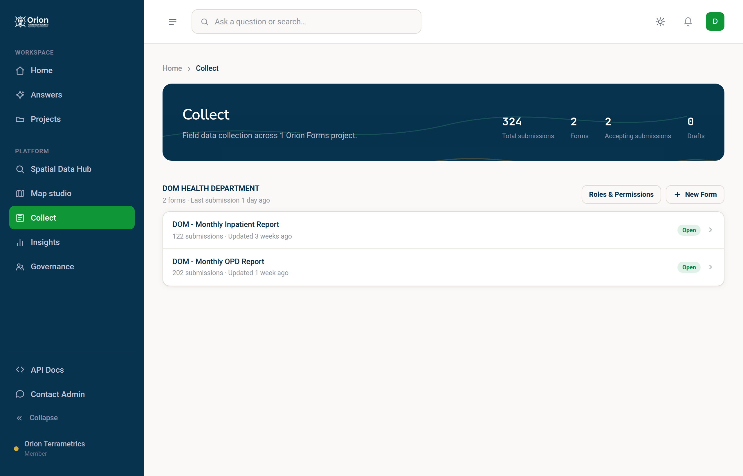Click the Orion logo in sidebar
Screen dimensions: 743x476
[x=32, y=22]
